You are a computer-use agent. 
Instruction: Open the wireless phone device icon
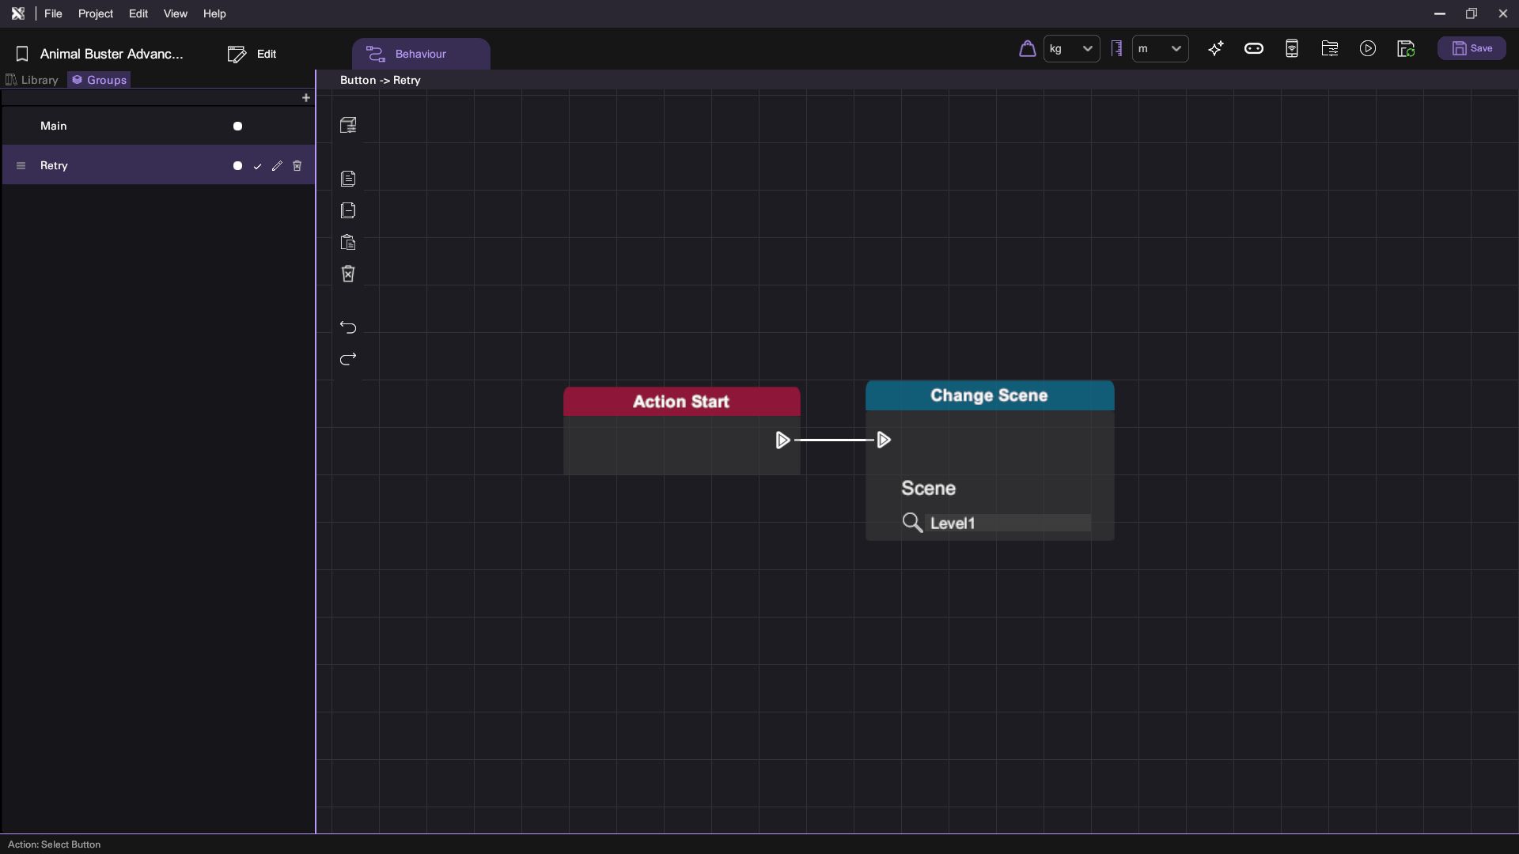(x=1292, y=49)
